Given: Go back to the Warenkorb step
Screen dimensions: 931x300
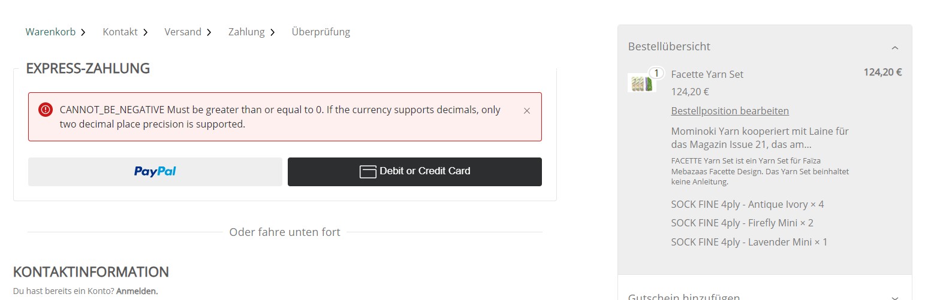Looking at the screenshot, I should 50,32.
